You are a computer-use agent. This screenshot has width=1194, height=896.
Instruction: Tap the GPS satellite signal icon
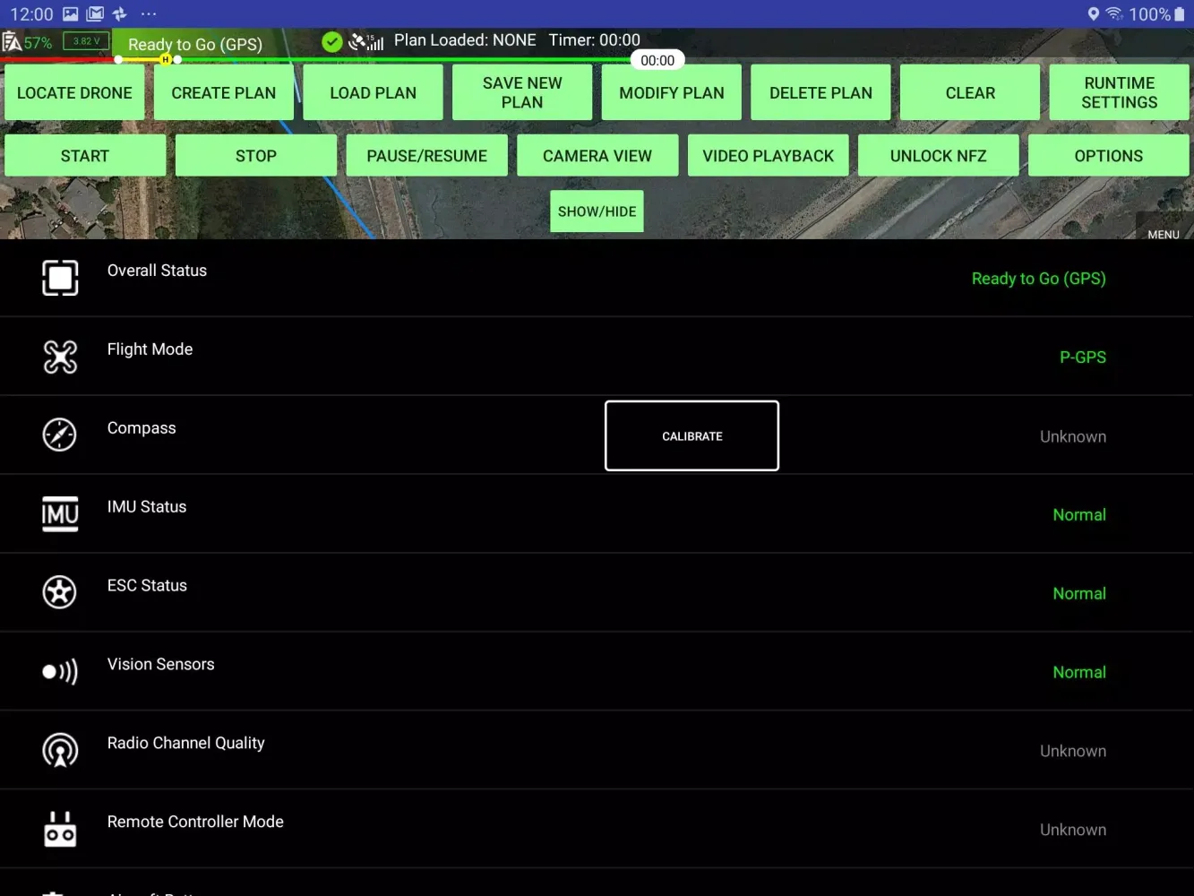[366, 42]
